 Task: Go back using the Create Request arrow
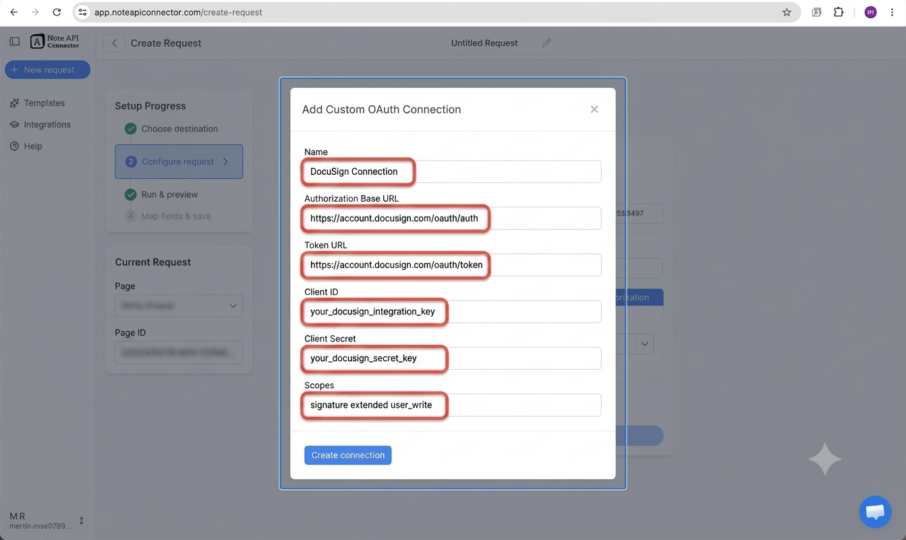click(114, 43)
